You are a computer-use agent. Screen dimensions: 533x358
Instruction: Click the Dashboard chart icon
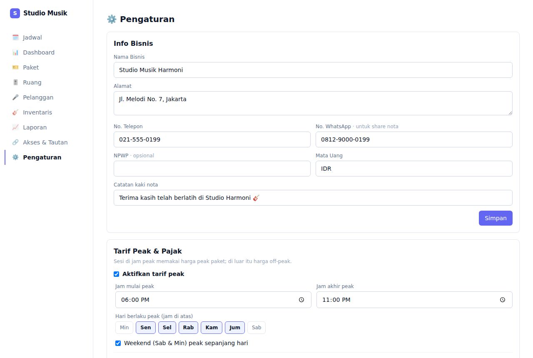pos(15,52)
